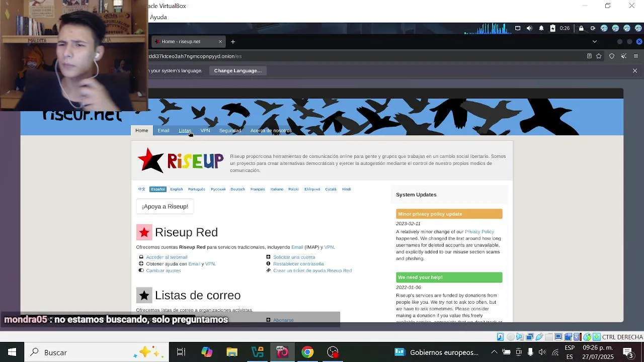Open the Privacy Policy link
The height and width of the screenshot is (362, 644).
tap(479, 232)
